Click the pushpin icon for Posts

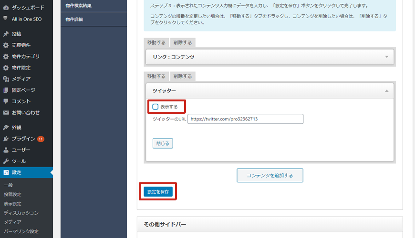coord(6,34)
